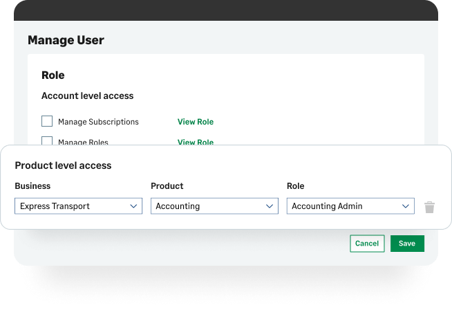
Task: Open the Express Transport business dropdown
Action: point(77,206)
